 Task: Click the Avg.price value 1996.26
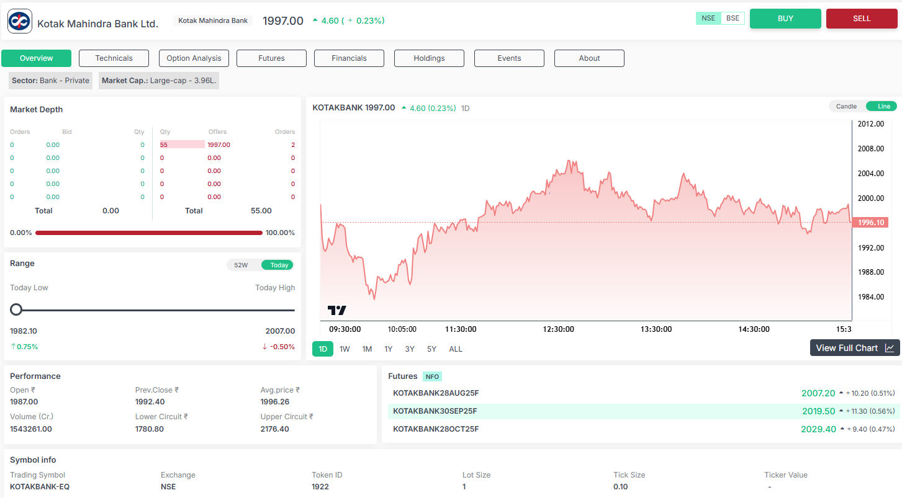tap(274, 402)
